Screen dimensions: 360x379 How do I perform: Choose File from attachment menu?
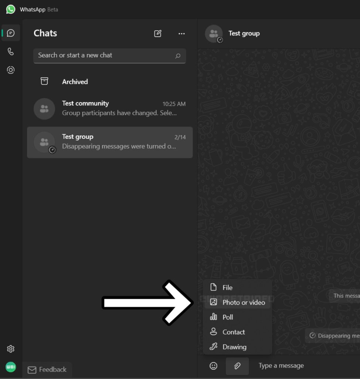(x=238, y=287)
